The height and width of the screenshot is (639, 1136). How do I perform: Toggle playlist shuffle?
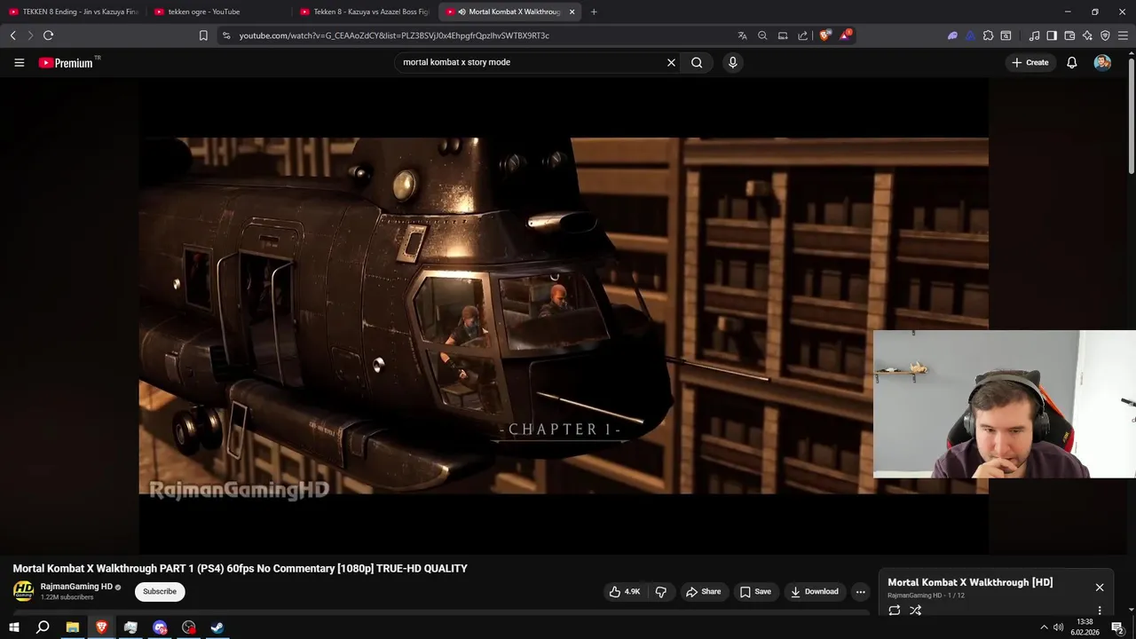coord(915,611)
